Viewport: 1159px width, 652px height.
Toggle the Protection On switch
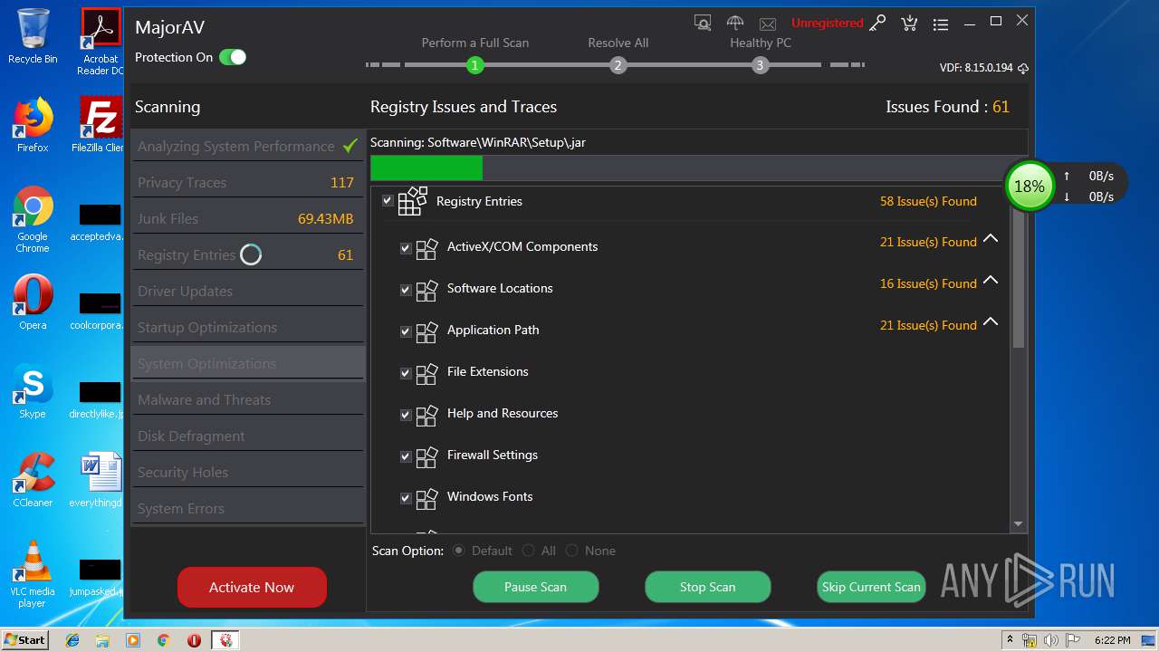(x=233, y=57)
